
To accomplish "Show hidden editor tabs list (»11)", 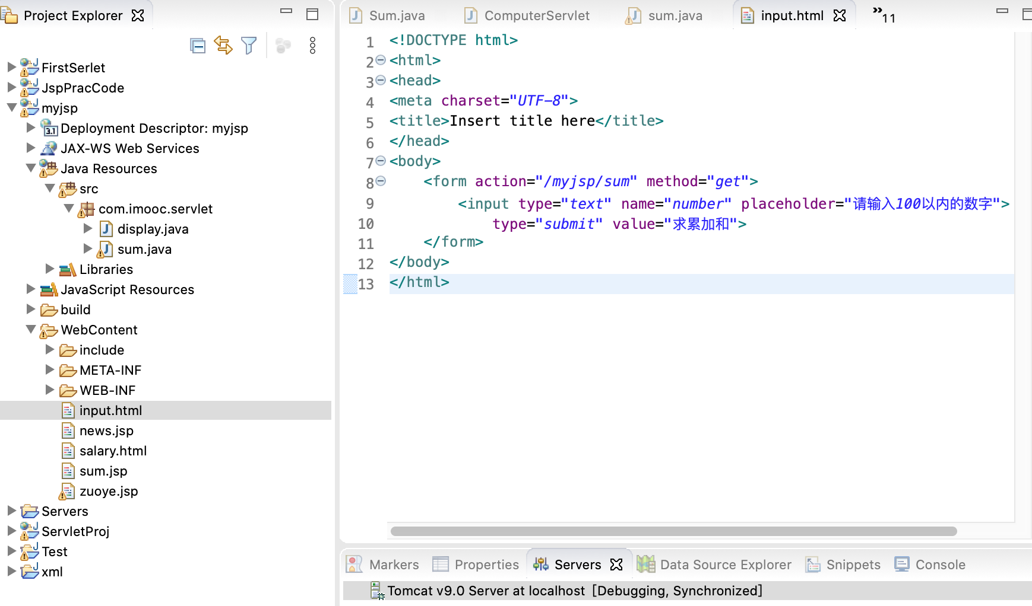I will tap(884, 14).
